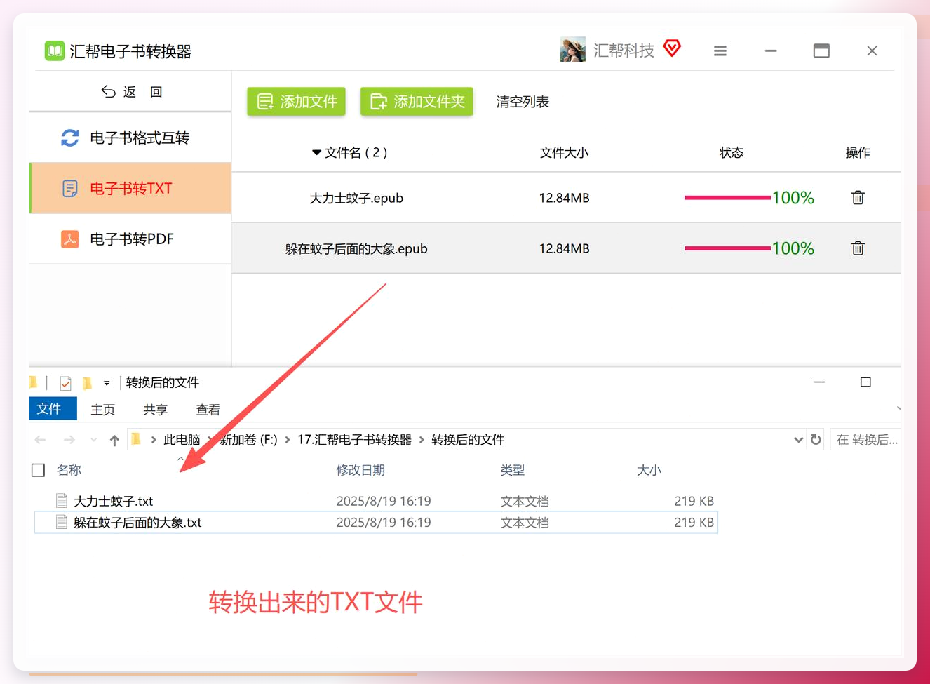This screenshot has width=930, height=684.
Task: Click the new folder quick-access icon in Explorer
Action: coord(88,383)
